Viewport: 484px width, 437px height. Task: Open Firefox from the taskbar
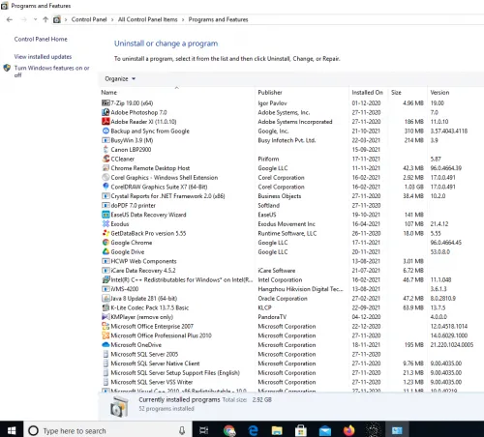coord(348,430)
